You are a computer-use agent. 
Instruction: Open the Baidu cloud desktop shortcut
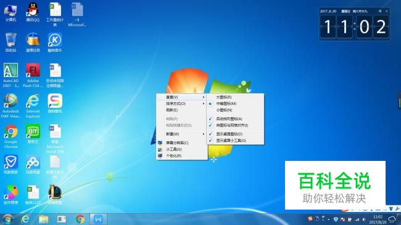tap(33, 165)
